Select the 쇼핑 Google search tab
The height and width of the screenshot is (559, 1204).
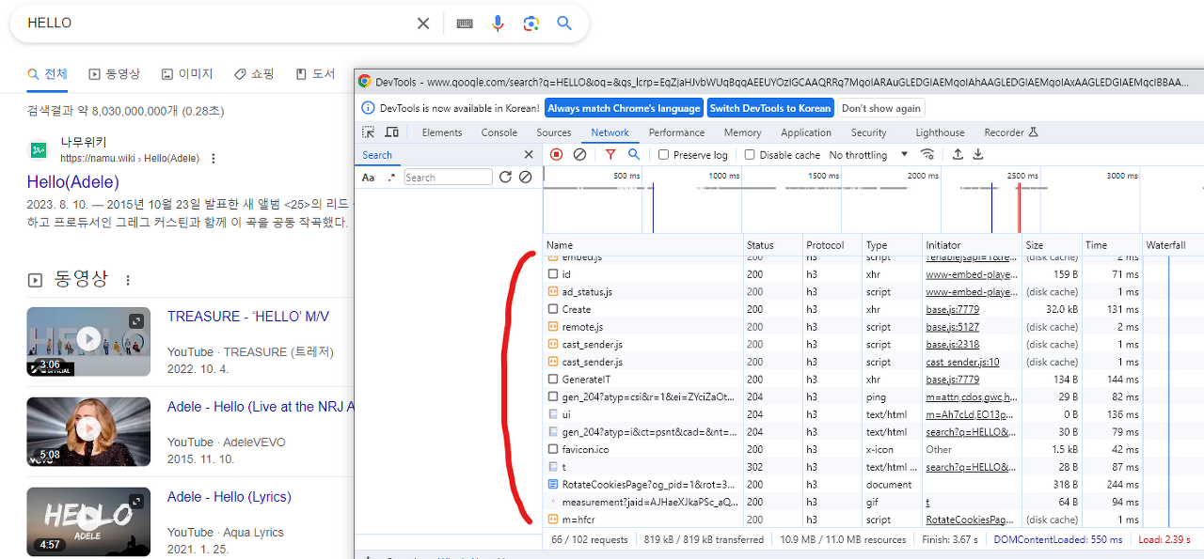pos(254,74)
